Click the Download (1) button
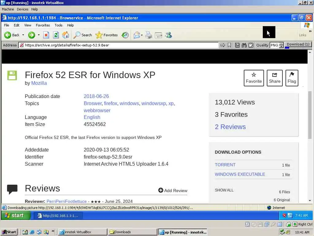The image size is (314, 236). [298, 44]
